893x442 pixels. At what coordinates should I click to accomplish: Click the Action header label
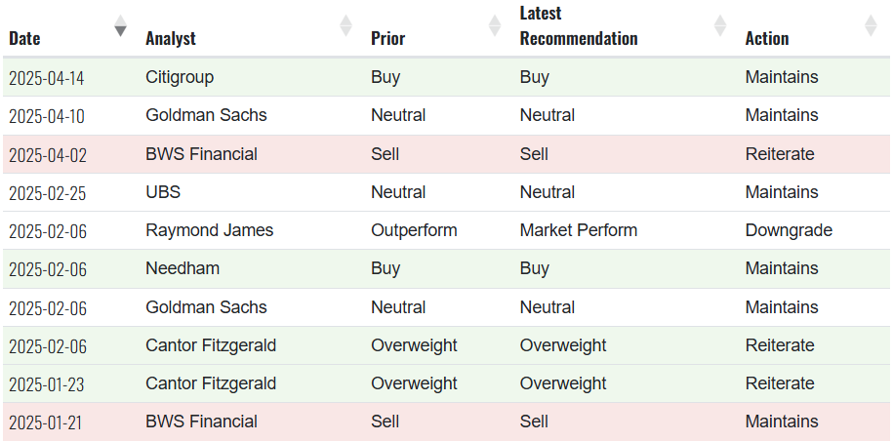coord(767,38)
